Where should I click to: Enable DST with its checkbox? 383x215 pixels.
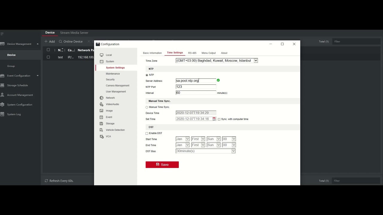click(147, 133)
